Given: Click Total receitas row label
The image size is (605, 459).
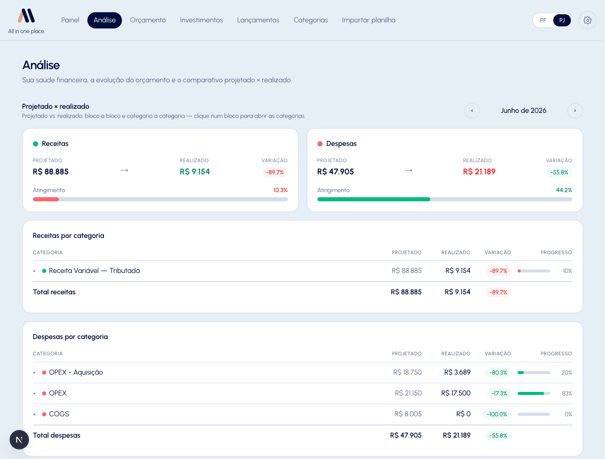Looking at the screenshot, I should coord(54,292).
